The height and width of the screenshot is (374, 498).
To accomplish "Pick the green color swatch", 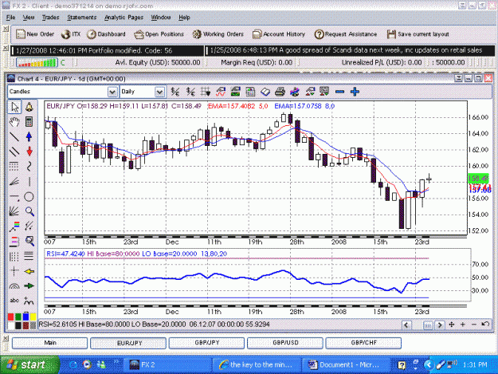I will (x=18, y=317).
